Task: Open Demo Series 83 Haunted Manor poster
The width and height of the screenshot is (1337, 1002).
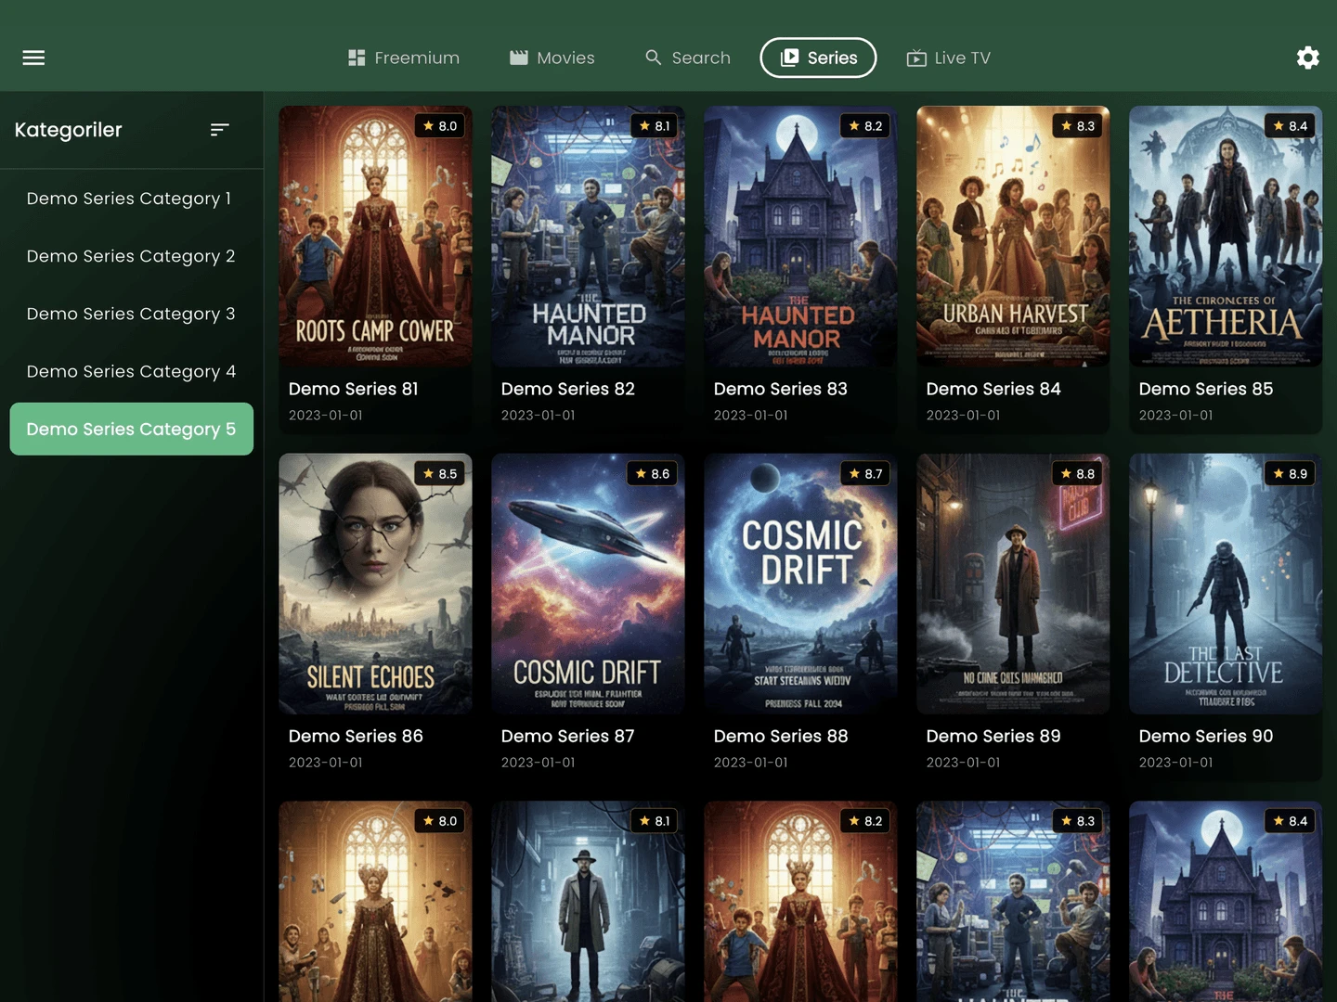Action: coord(800,236)
